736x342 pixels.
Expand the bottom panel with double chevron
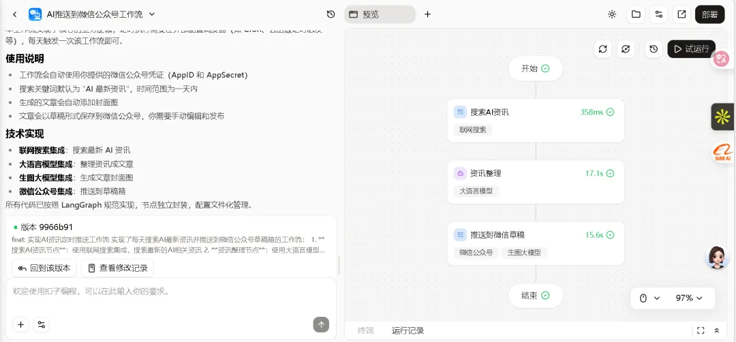(717, 330)
